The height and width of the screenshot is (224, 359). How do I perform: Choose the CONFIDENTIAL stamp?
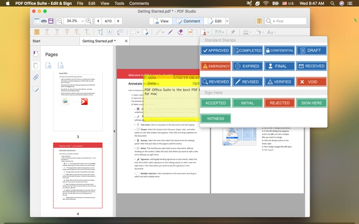pyautogui.click(x=279, y=50)
